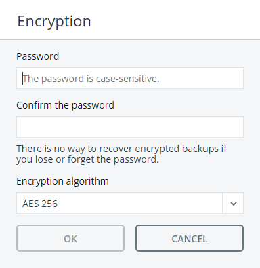Confirm encryption with the OK button
Viewport: 260px width, 268px height.
coord(70,238)
